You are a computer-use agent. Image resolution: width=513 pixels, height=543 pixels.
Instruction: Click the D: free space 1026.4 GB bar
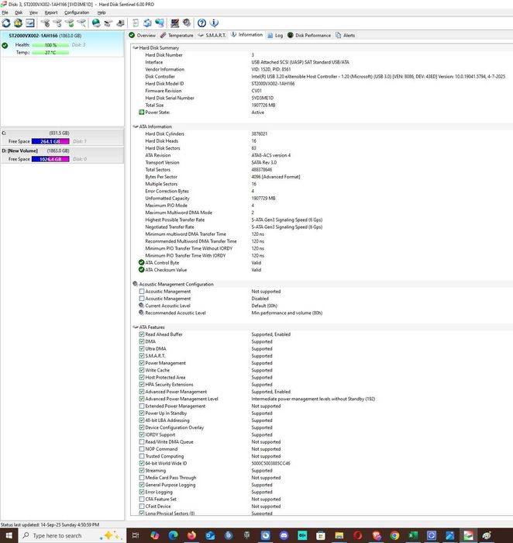[x=50, y=159]
